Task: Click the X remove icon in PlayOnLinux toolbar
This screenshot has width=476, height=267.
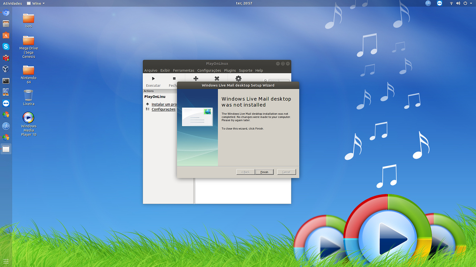Action: pos(217,79)
